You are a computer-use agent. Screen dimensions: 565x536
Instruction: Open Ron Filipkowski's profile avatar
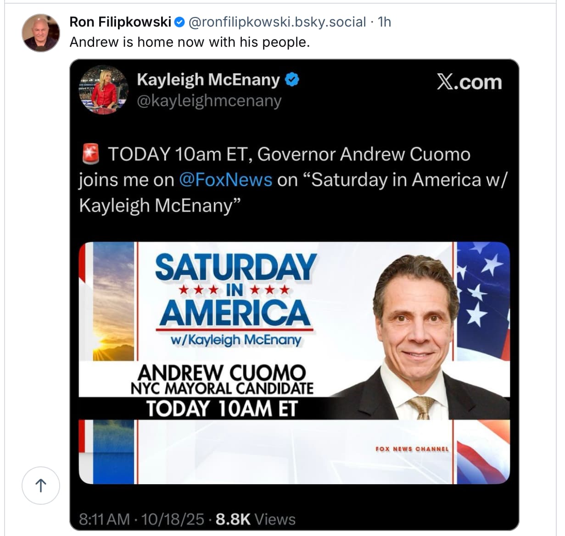coord(41,33)
